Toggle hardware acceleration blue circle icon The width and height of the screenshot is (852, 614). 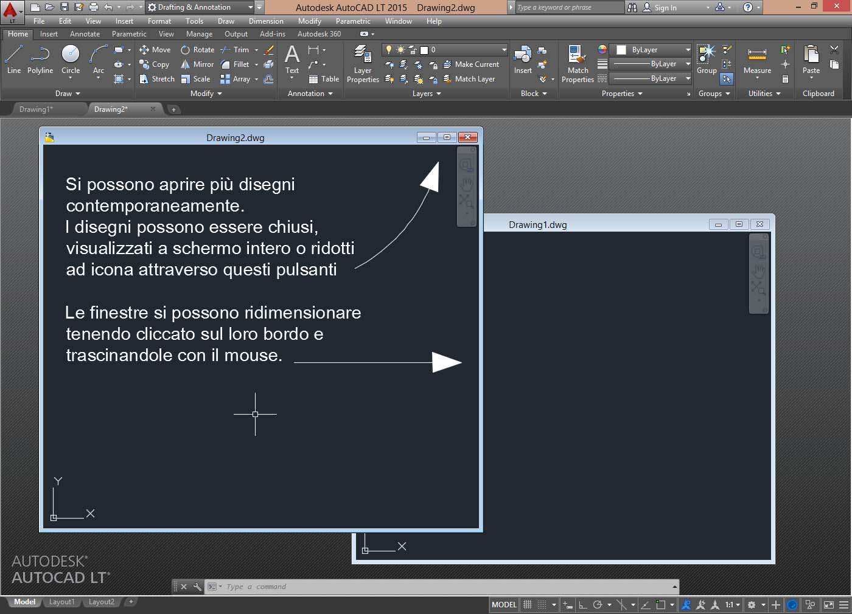(792, 605)
